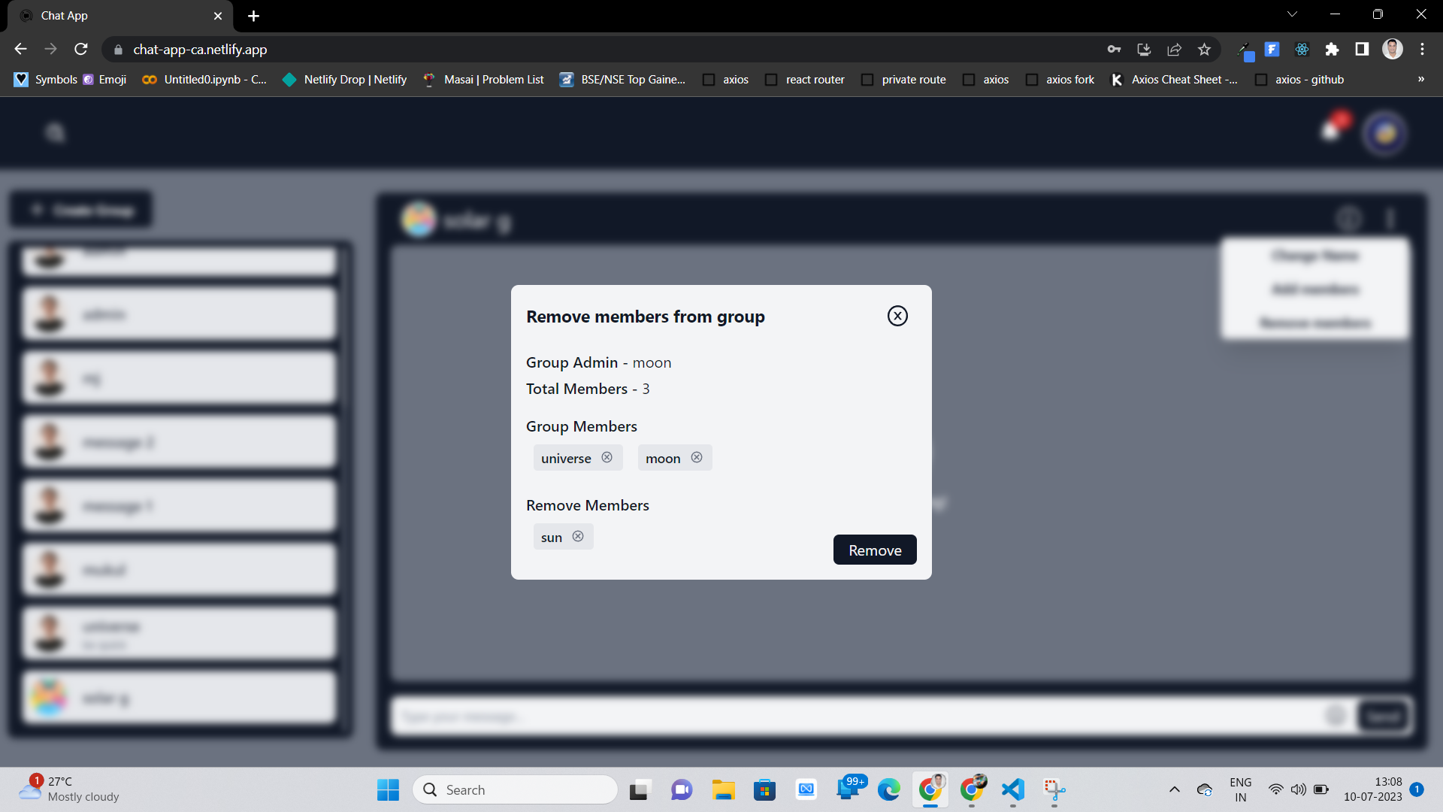
Task: Click the Remove button to confirm removal
Action: click(875, 550)
